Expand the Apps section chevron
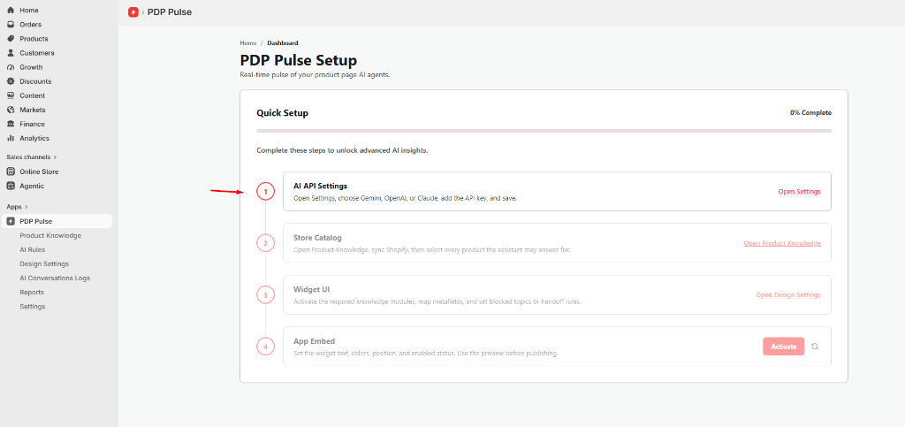 pyautogui.click(x=26, y=207)
